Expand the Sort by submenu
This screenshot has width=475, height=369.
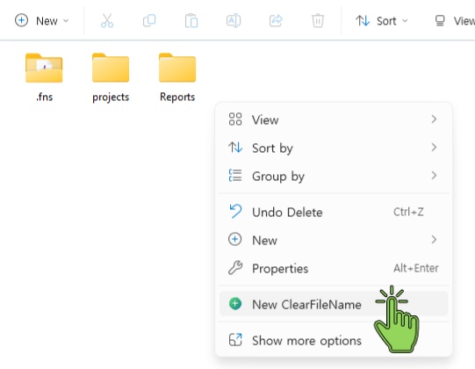[x=334, y=148]
